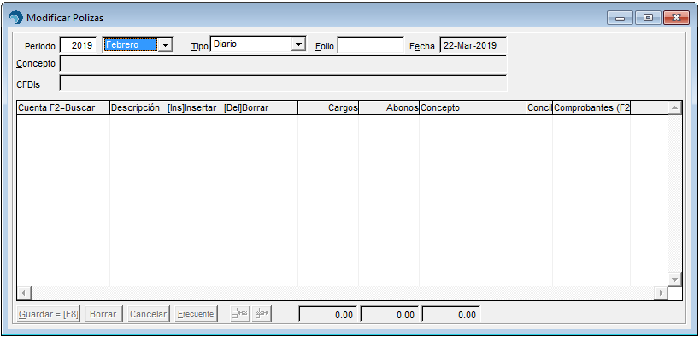Click the Modificar Polizas app icon

[16, 17]
